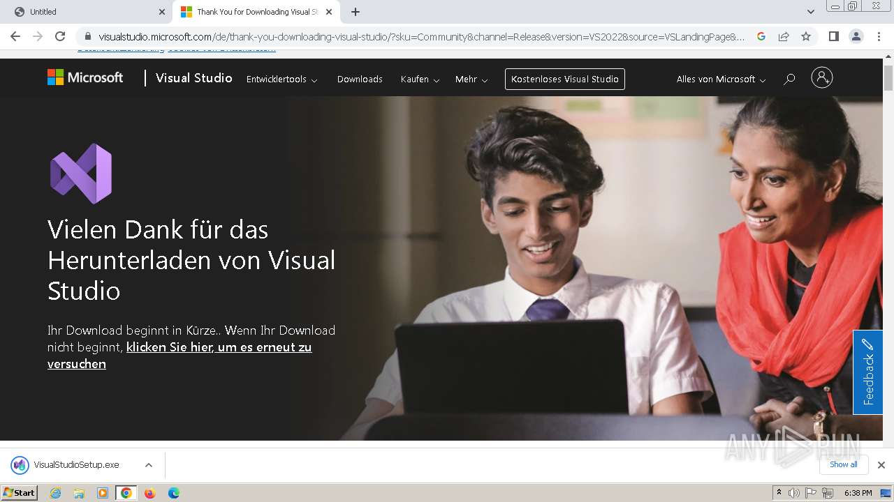The image size is (894, 502).
Task: Open the site search magnifier
Action: coord(789,79)
